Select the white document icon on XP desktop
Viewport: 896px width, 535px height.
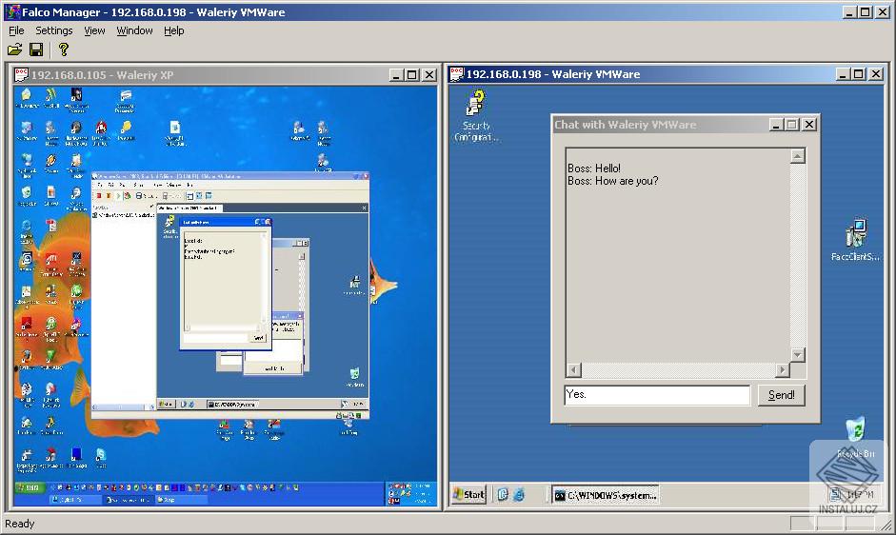coord(175,132)
